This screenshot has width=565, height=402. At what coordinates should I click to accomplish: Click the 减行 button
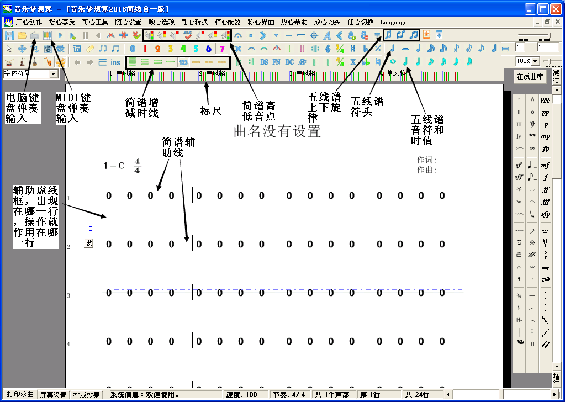point(556,77)
